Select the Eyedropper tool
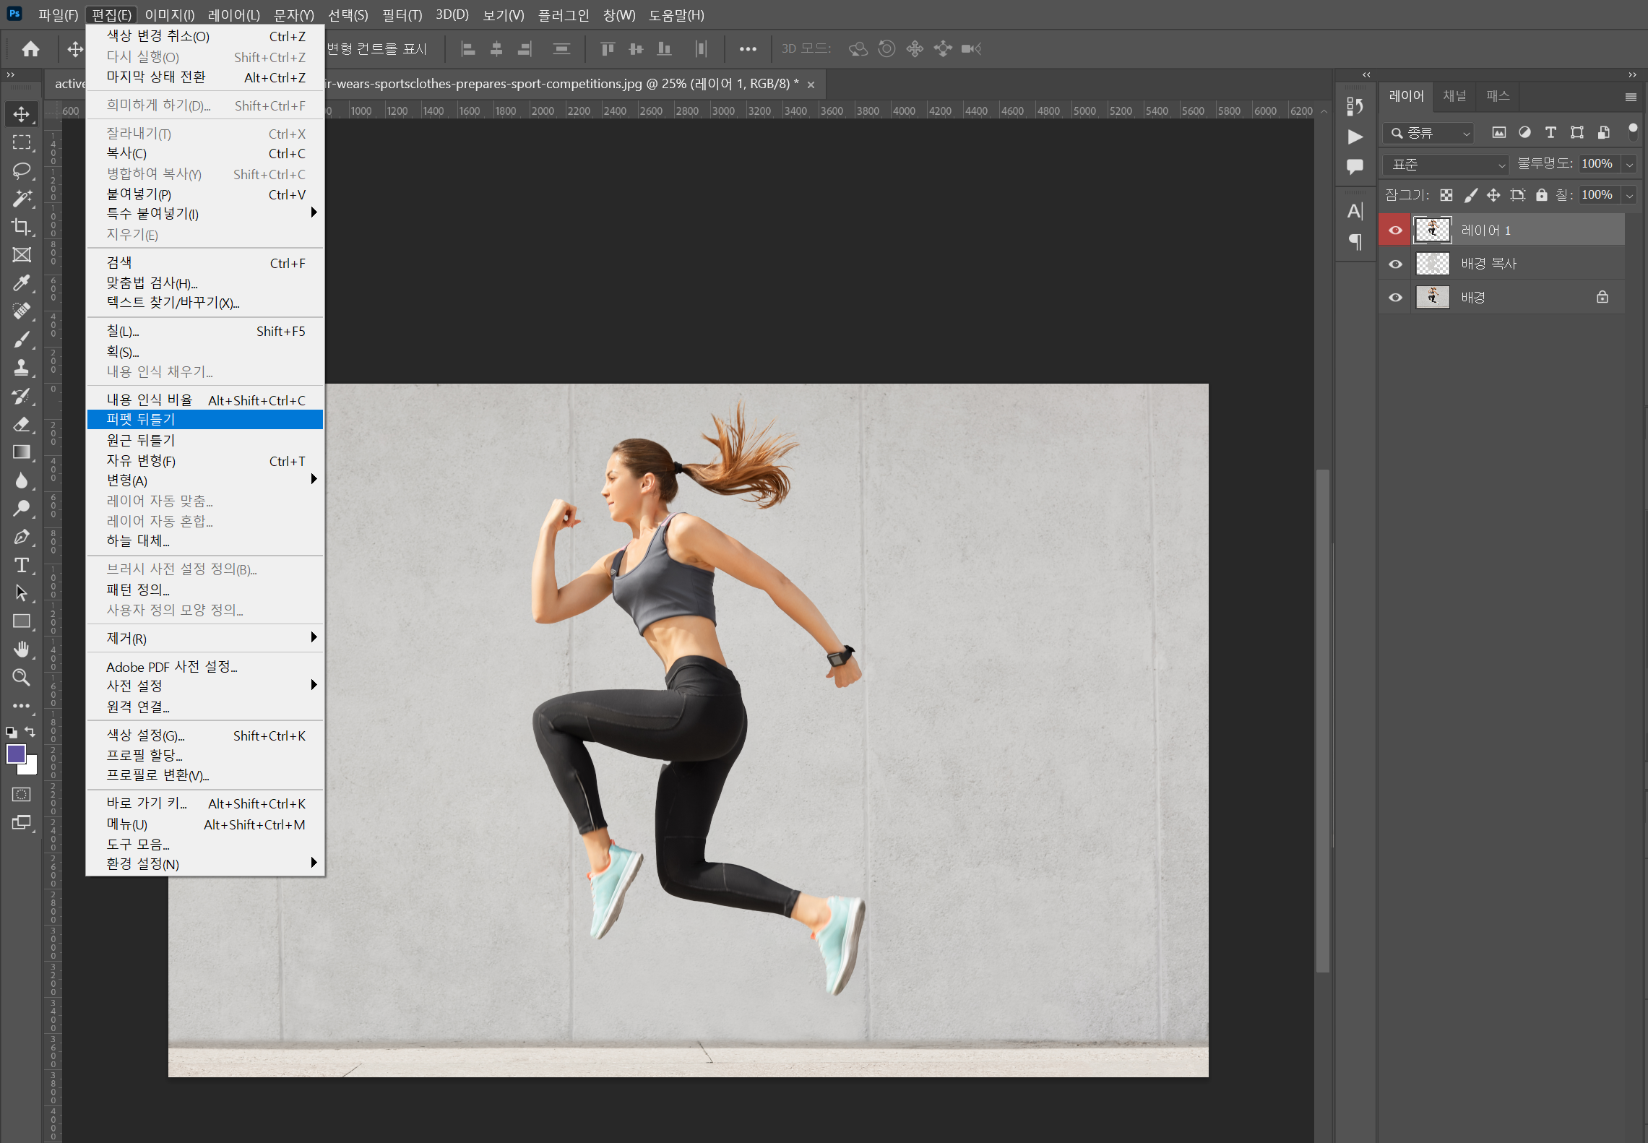The image size is (1648, 1143). (x=22, y=283)
